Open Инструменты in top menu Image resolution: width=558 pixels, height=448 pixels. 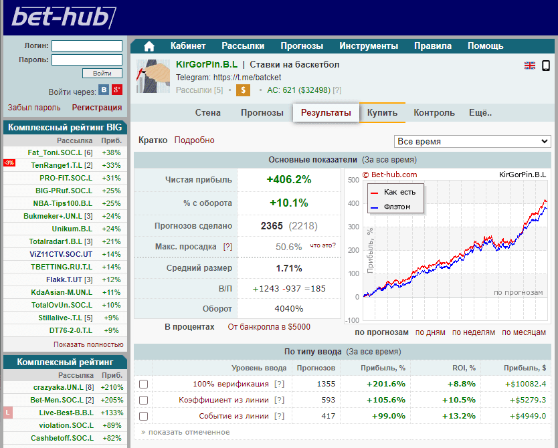[369, 46]
